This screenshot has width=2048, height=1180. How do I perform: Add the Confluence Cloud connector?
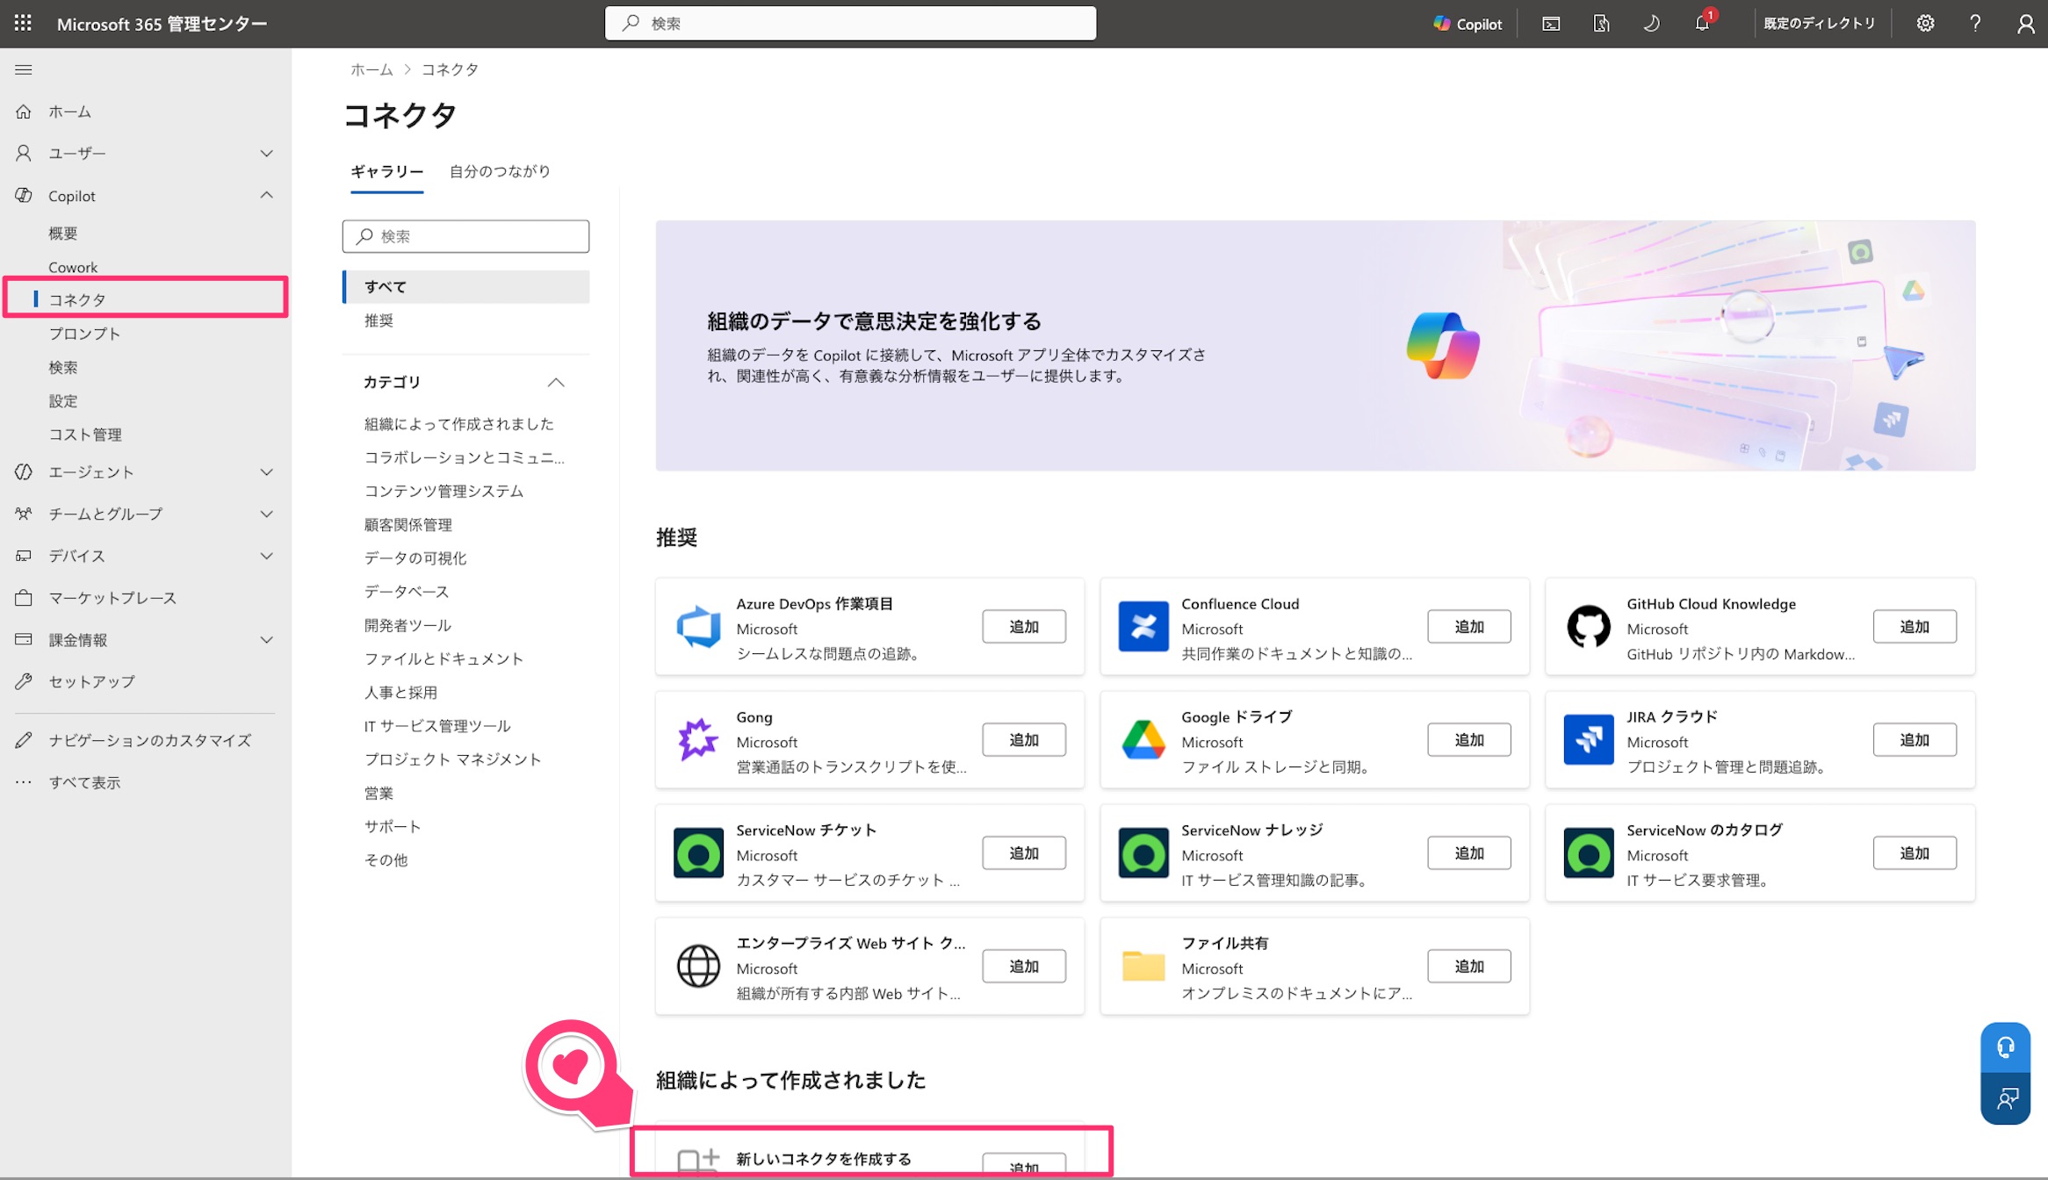pyautogui.click(x=1469, y=627)
